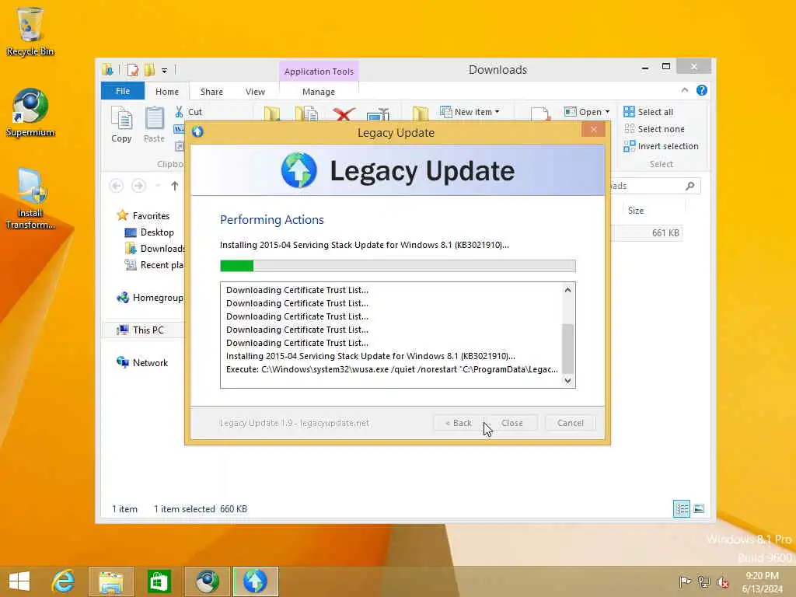The height and width of the screenshot is (597, 796).
Task: Open the File menu tab
Action: click(122, 91)
